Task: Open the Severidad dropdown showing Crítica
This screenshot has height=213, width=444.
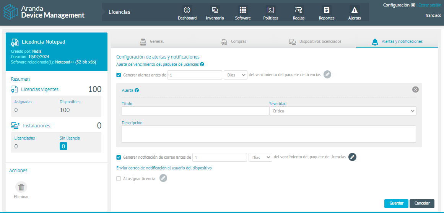Action: (x=343, y=111)
